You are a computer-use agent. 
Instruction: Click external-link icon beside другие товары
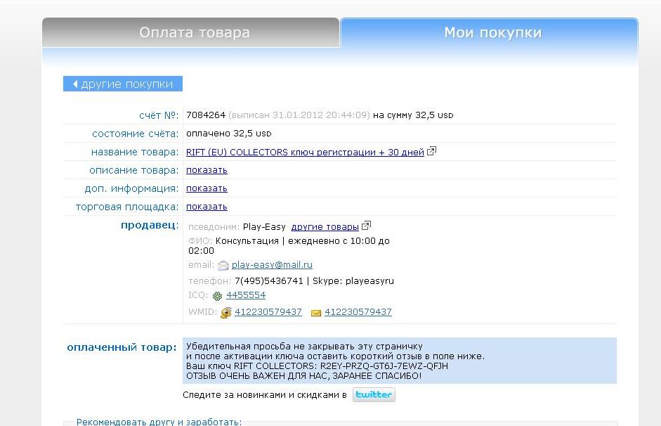tap(367, 226)
